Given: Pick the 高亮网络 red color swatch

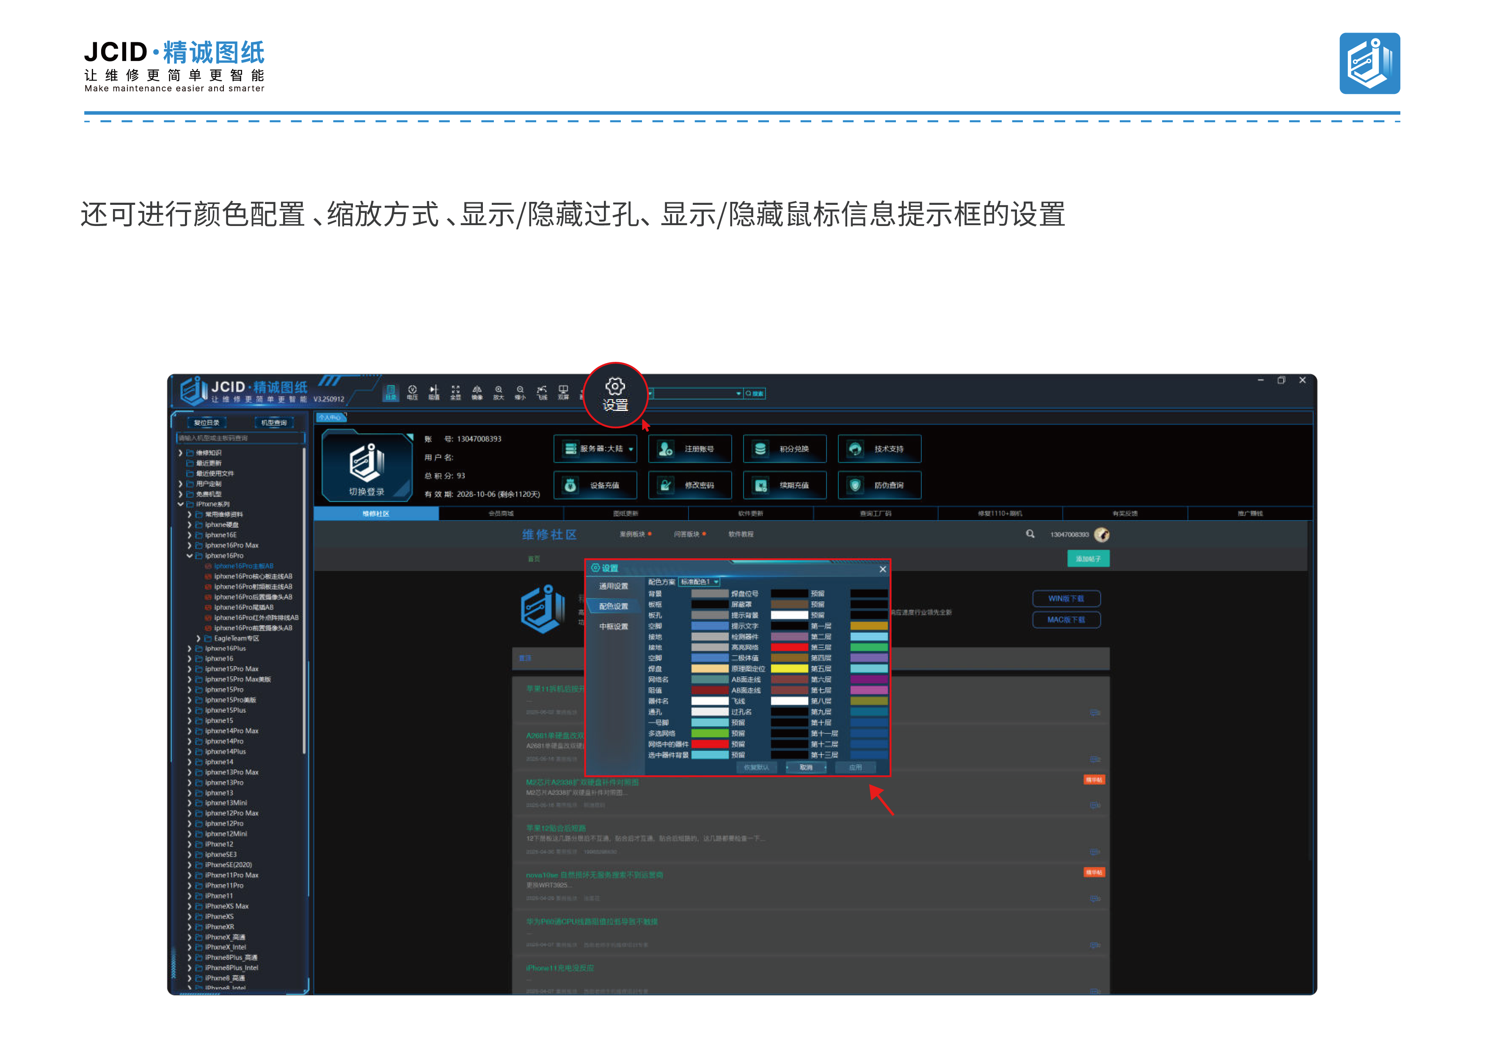Looking at the screenshot, I should coord(789,648).
